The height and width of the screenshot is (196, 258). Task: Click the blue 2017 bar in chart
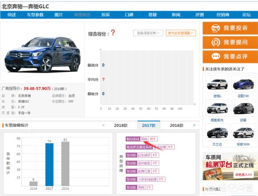49,165
